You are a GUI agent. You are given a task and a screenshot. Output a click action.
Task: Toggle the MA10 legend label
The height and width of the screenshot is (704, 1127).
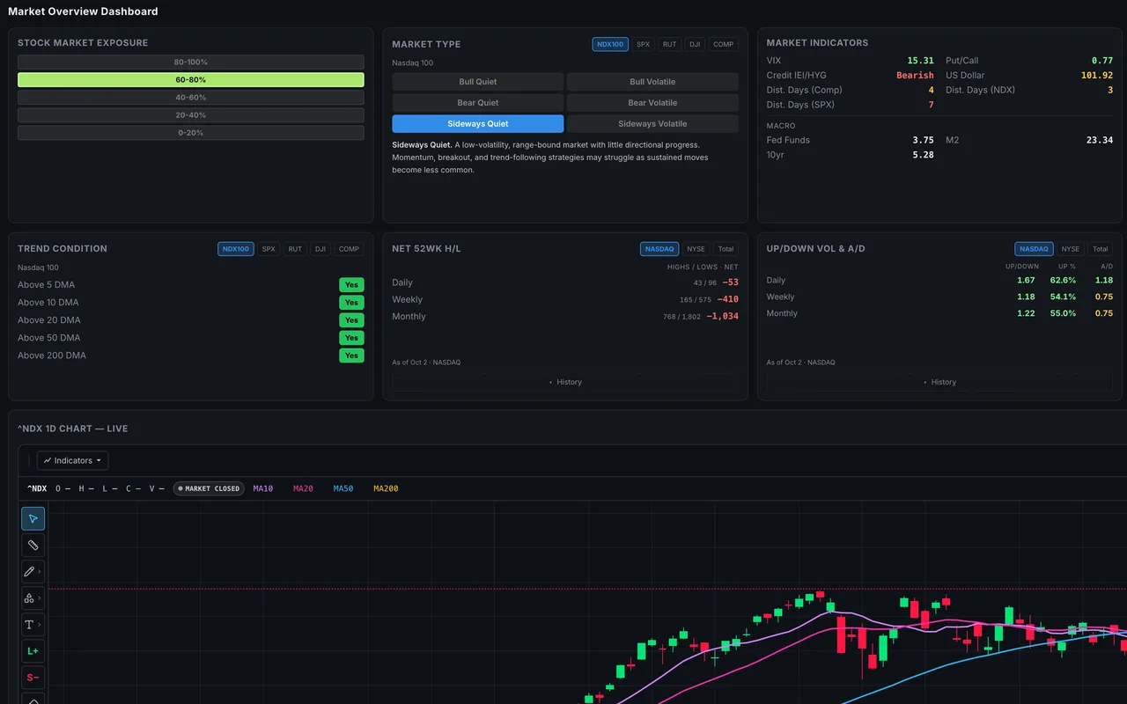pyautogui.click(x=263, y=488)
